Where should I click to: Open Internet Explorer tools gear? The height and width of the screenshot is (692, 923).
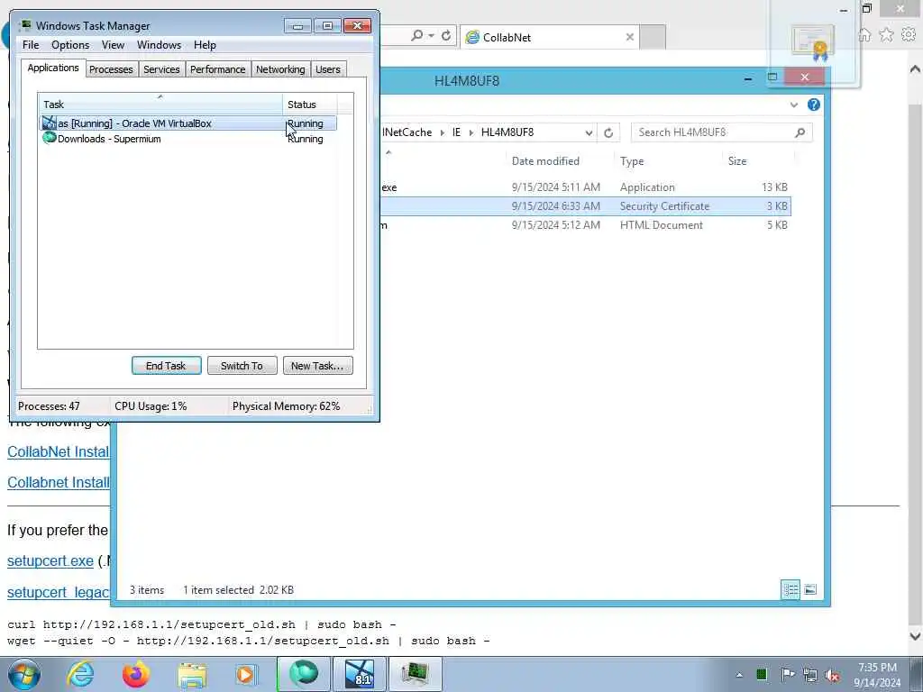click(x=909, y=35)
